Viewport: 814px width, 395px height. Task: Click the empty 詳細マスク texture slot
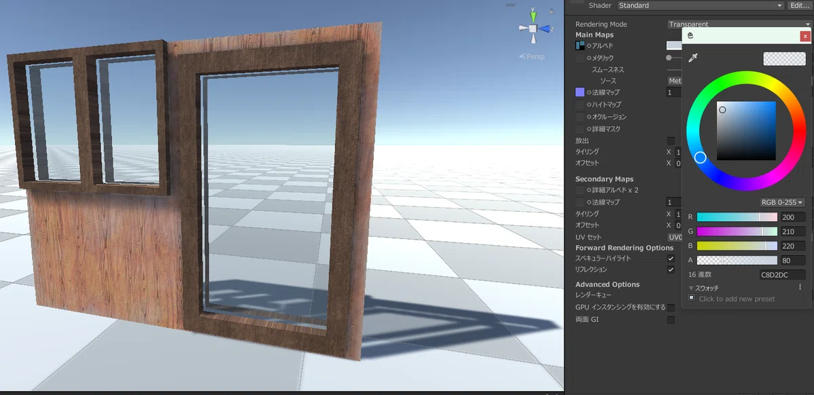click(580, 129)
